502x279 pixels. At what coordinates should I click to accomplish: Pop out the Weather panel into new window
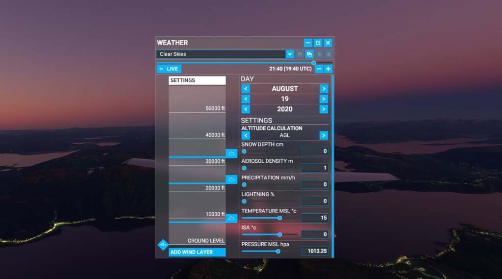(x=318, y=43)
